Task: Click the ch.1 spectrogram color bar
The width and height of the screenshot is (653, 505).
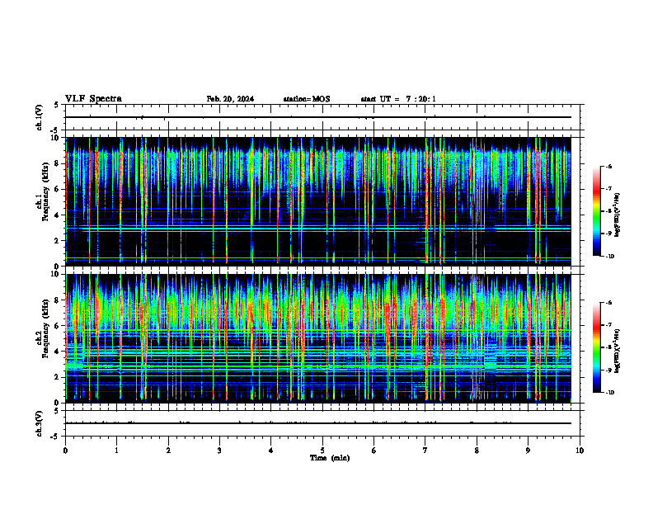Action: pos(596,211)
